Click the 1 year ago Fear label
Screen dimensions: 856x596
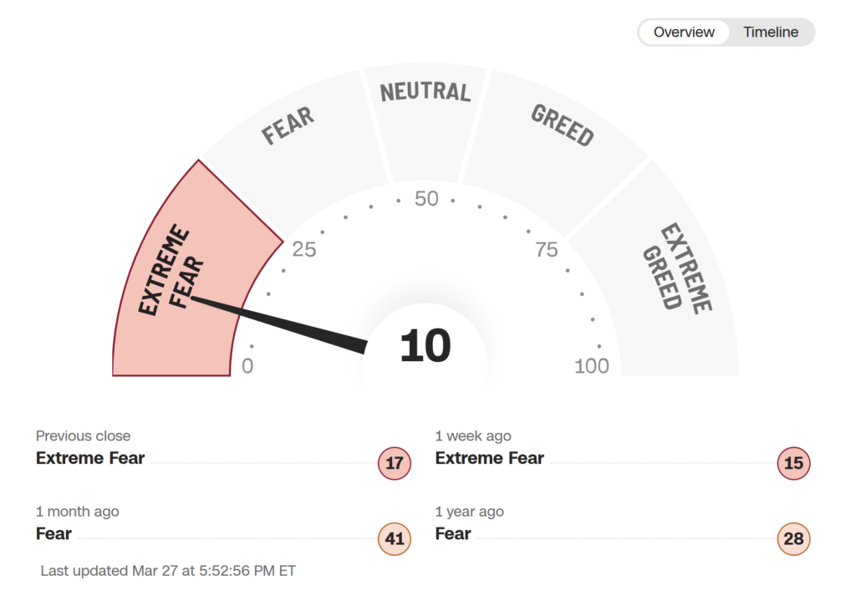click(x=453, y=533)
